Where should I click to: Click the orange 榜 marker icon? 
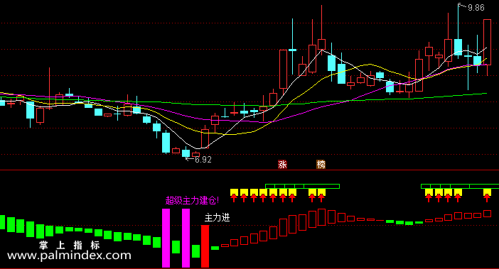point(321,164)
